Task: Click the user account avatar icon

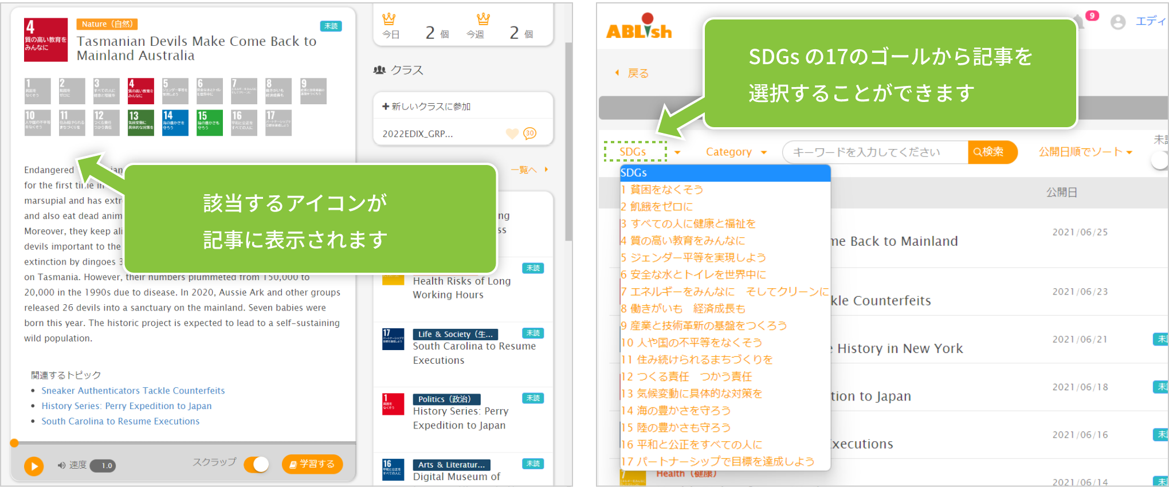Action: (1118, 22)
